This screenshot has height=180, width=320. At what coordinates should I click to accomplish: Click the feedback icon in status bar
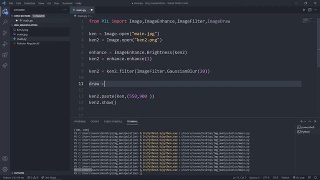coord(309,177)
